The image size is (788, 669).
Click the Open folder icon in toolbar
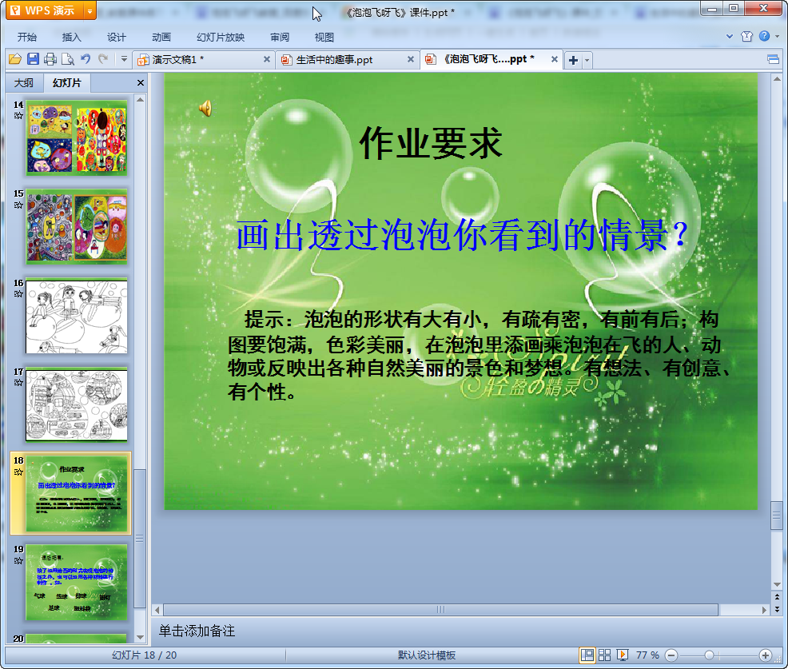click(15, 59)
